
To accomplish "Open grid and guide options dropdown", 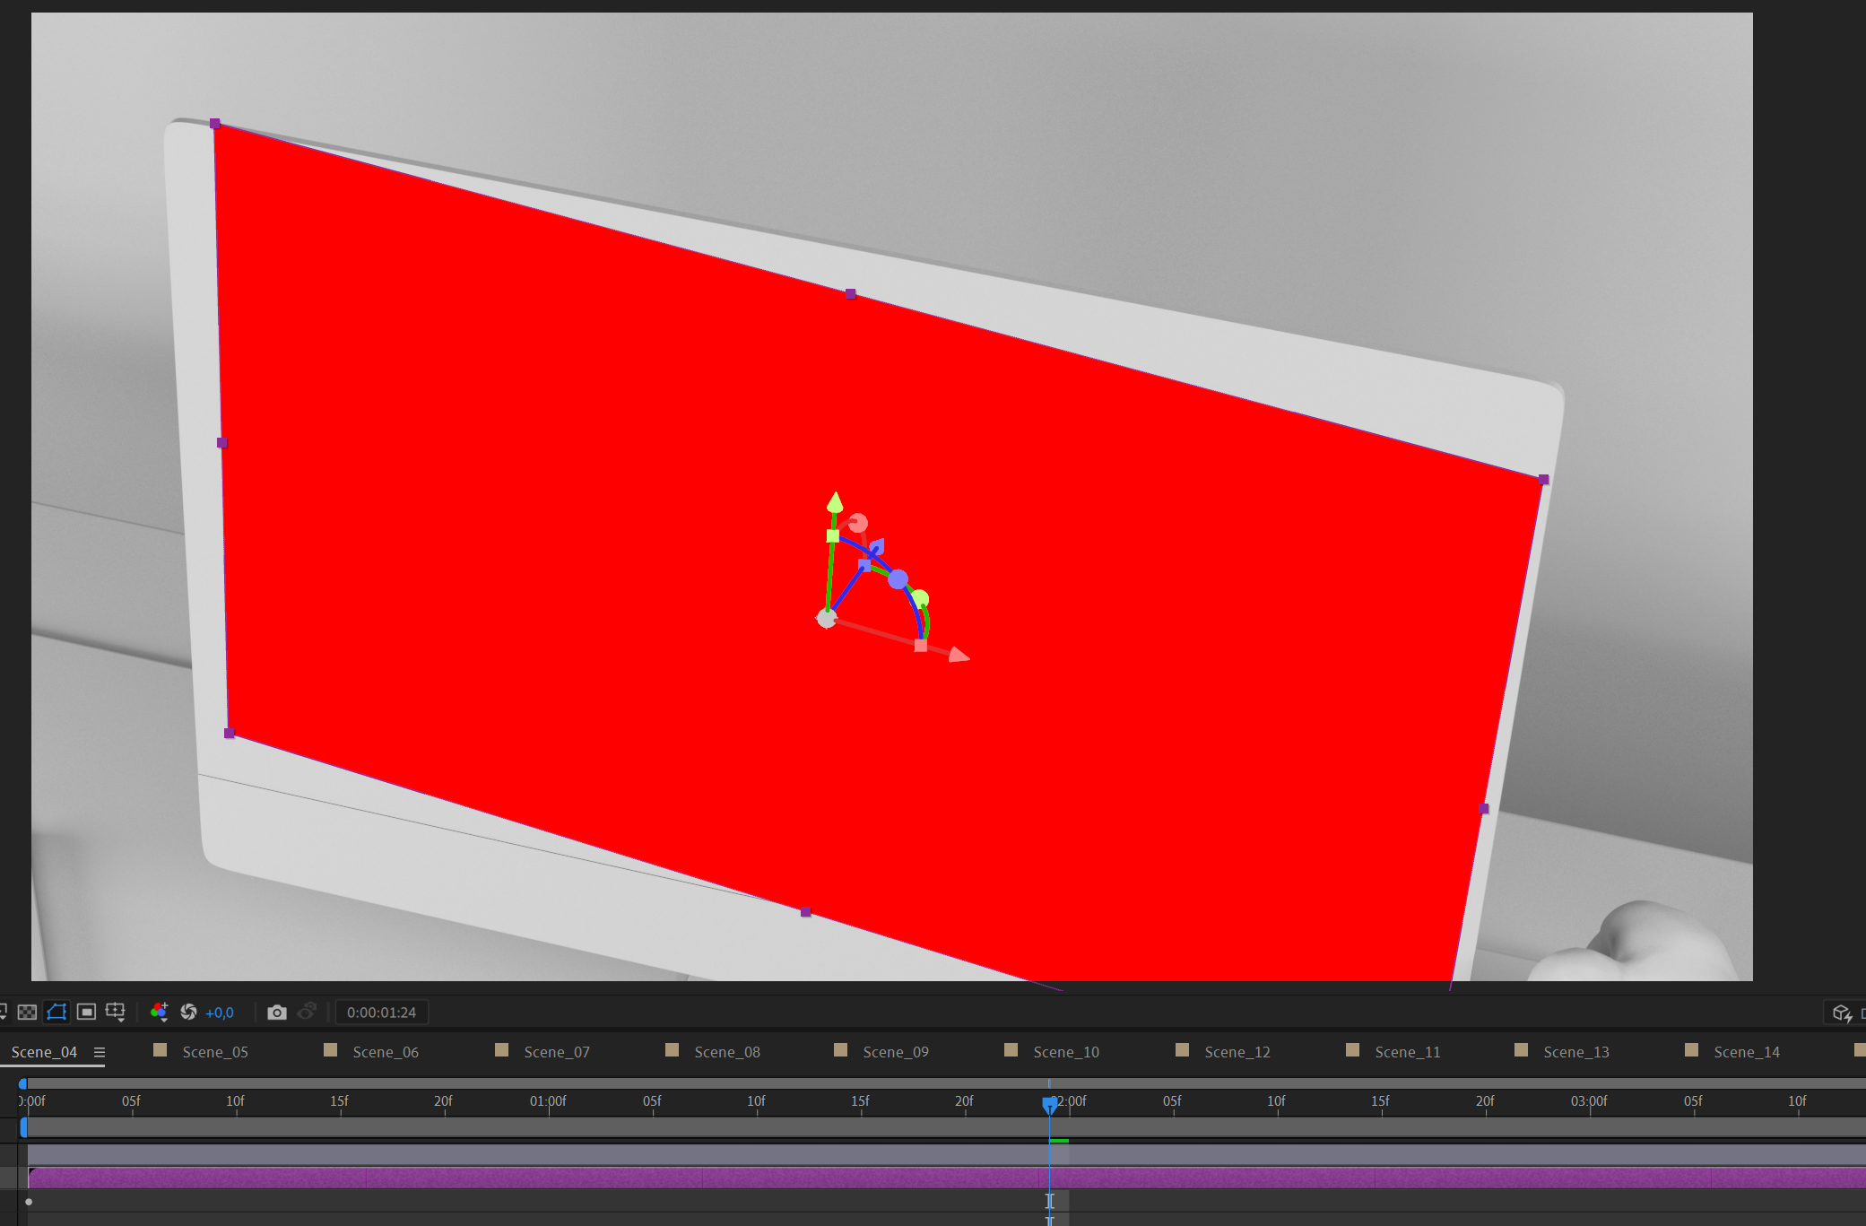I will (x=116, y=1012).
